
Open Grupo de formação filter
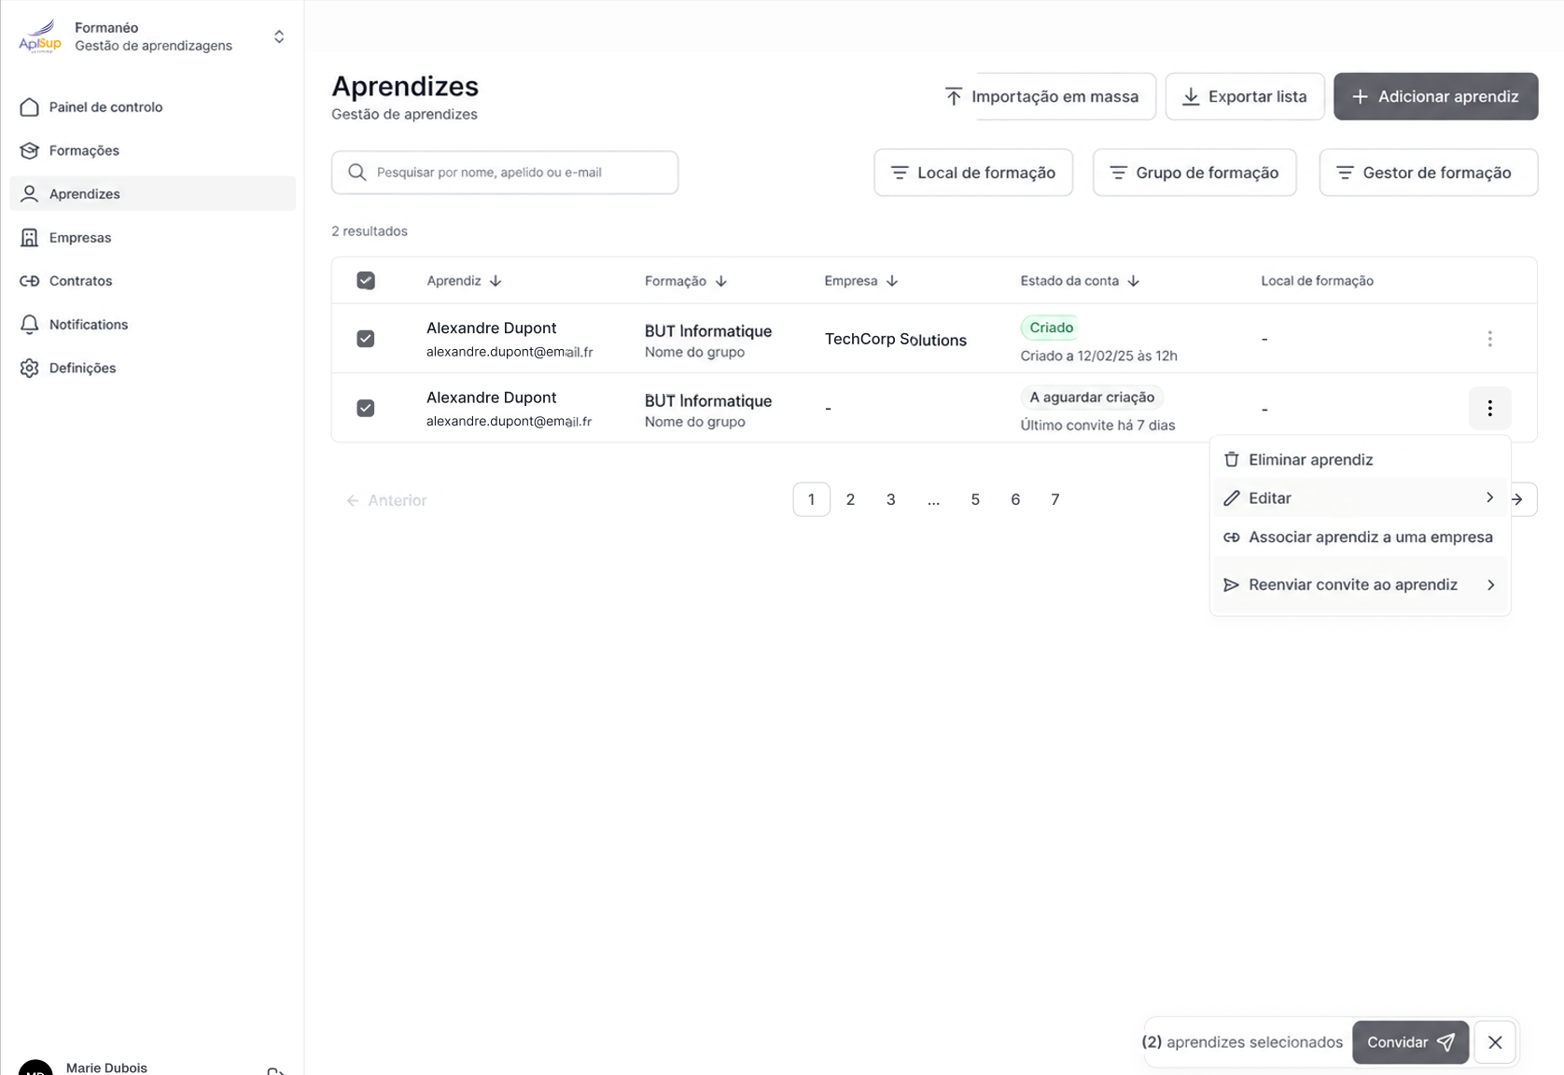(1194, 173)
